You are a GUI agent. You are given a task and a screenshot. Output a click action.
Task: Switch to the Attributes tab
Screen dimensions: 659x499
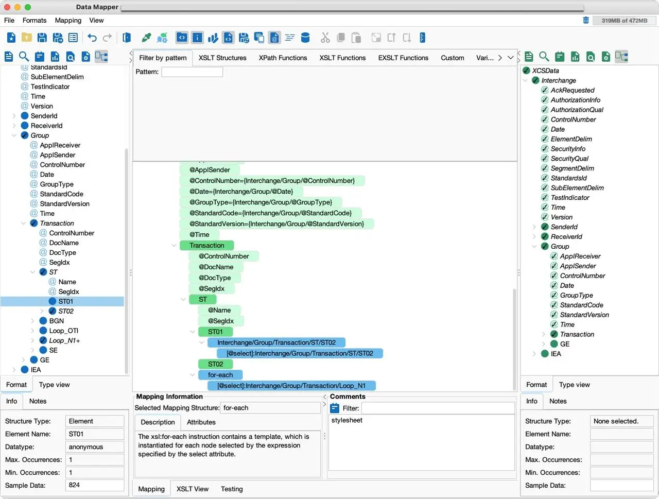(x=201, y=422)
